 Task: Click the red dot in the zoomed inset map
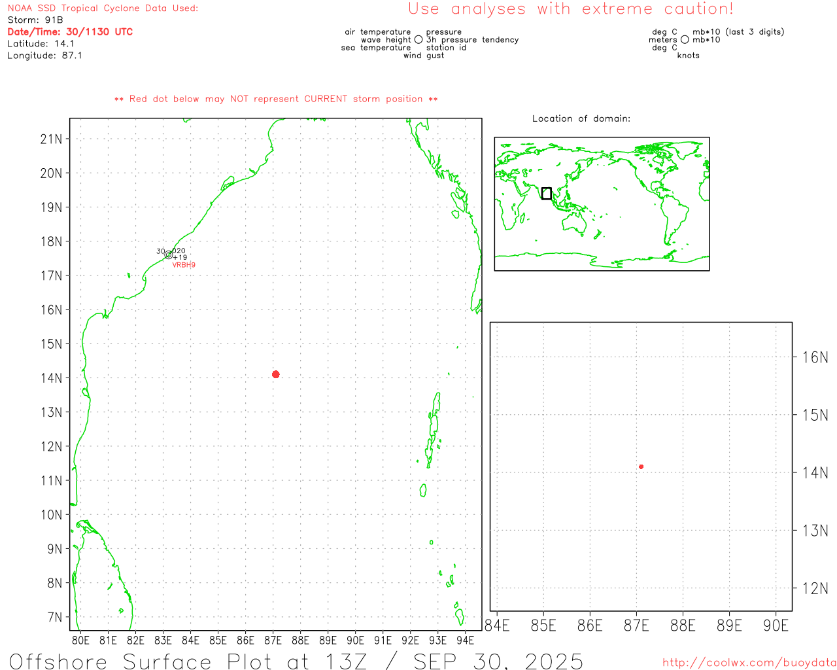641,467
